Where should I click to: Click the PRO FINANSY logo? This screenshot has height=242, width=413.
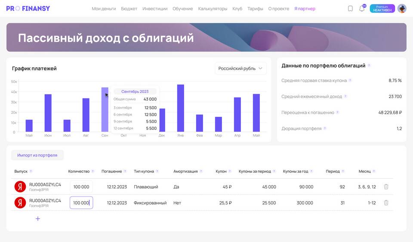[28, 9]
